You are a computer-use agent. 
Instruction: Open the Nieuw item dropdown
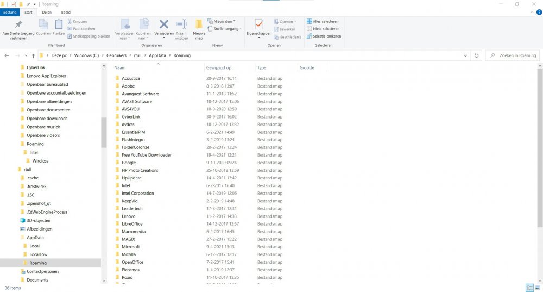click(x=224, y=22)
